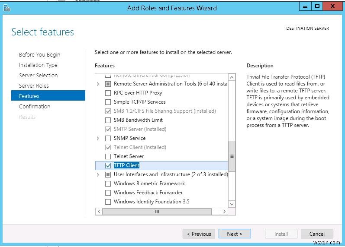Enable Windows Feedback Forwarder checkbox

pos(108,193)
